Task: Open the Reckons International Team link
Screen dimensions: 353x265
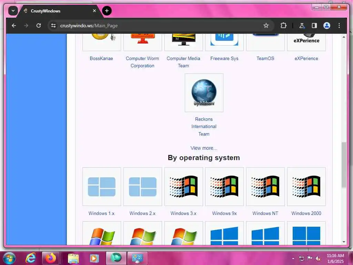Action: click(x=204, y=126)
